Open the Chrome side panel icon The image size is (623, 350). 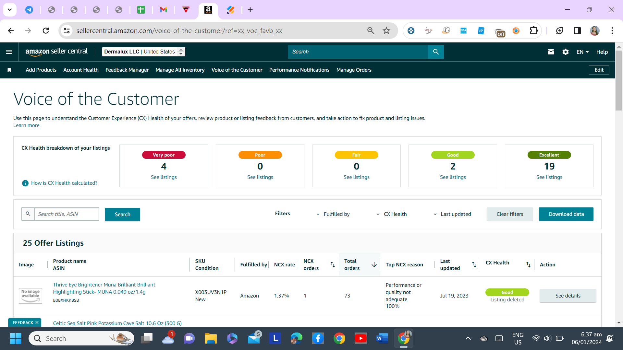point(577,31)
